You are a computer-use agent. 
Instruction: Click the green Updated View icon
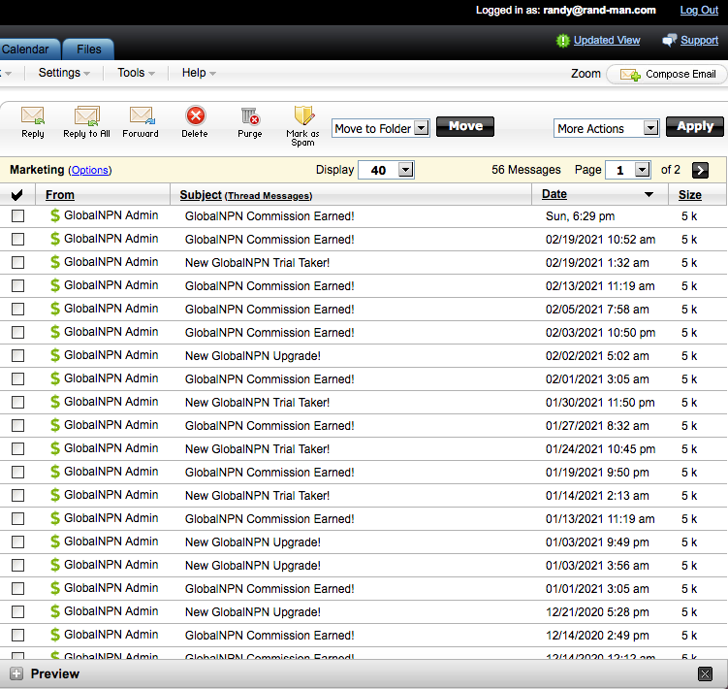[562, 41]
